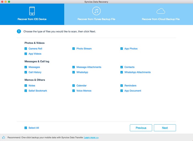Image resolution: width=193 pixels, height=141 pixels.
Task: Click the Next button to start scanning
Action: 165,128
